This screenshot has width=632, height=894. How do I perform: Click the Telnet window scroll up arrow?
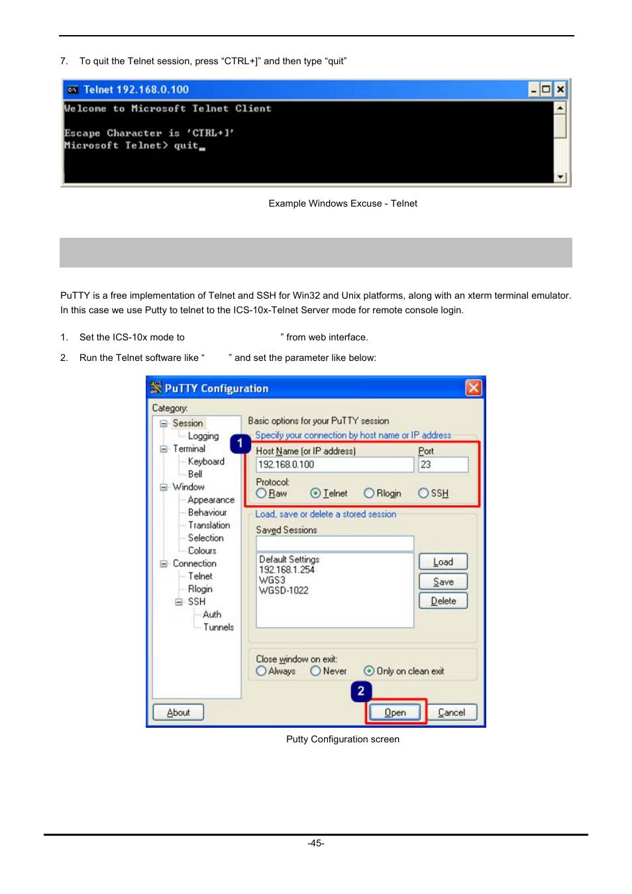click(x=560, y=107)
